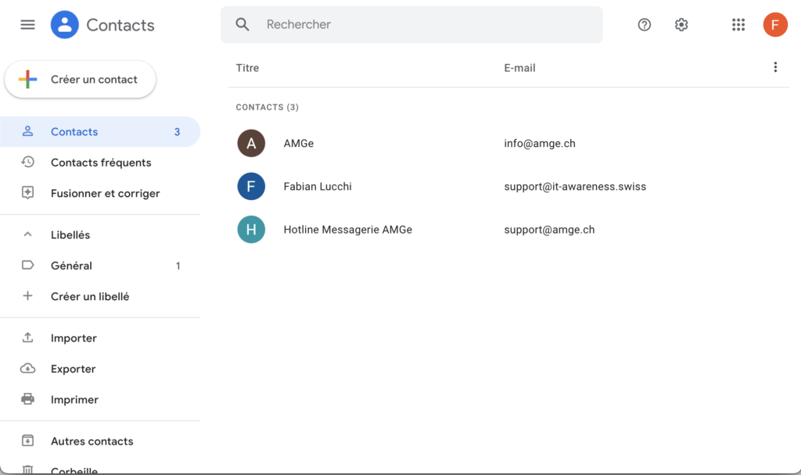This screenshot has width=801, height=475.
Task: Select the Fabian Lucchi avatar
Action: 251,187
